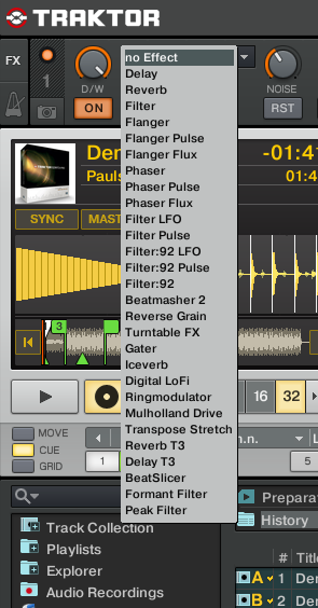The width and height of the screenshot is (318, 608).
Task: Open the FX panel tab
Action: (x=13, y=61)
